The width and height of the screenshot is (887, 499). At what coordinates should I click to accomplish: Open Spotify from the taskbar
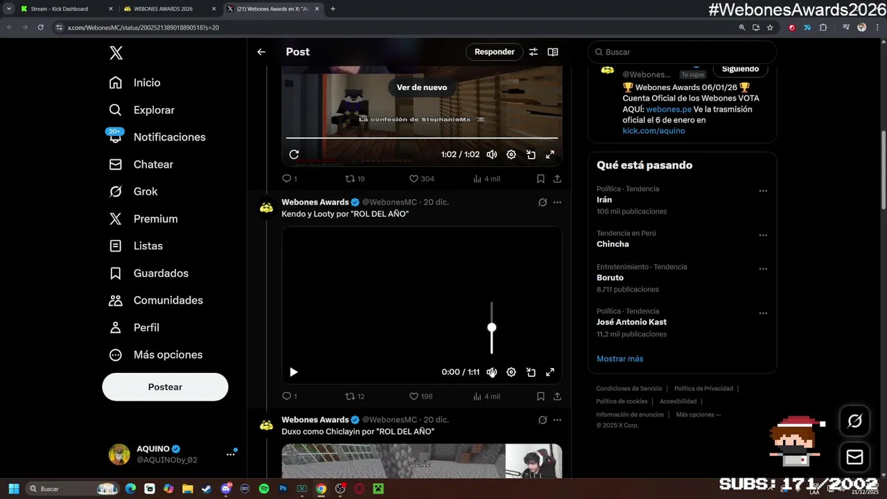264,489
